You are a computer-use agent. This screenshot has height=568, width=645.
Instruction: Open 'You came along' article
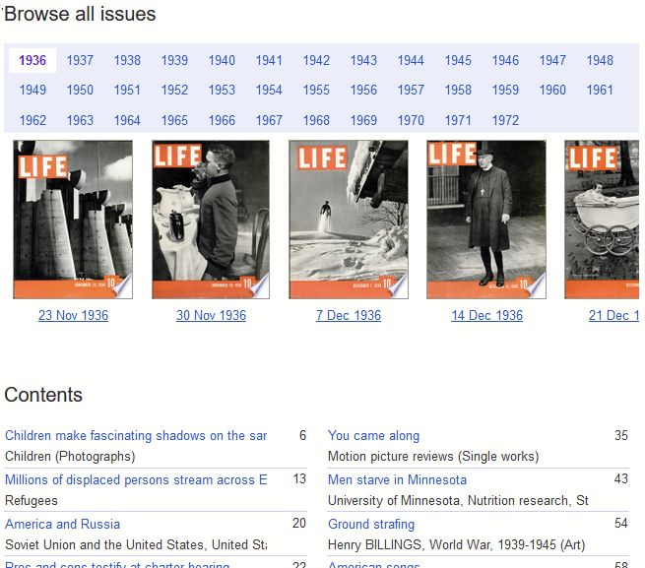pyautogui.click(x=373, y=435)
